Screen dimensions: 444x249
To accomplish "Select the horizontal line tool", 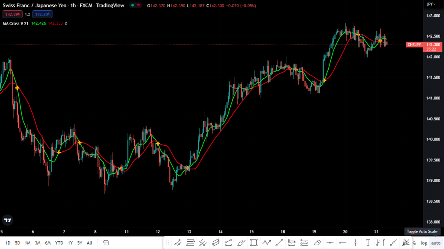I will pos(330,243).
